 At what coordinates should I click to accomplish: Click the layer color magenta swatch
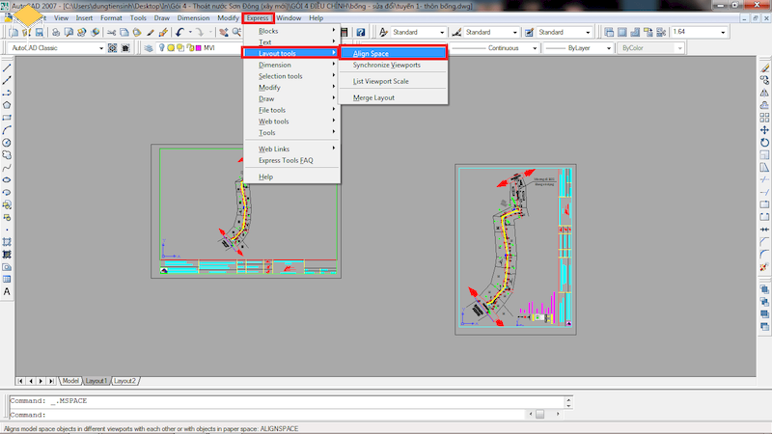199,47
